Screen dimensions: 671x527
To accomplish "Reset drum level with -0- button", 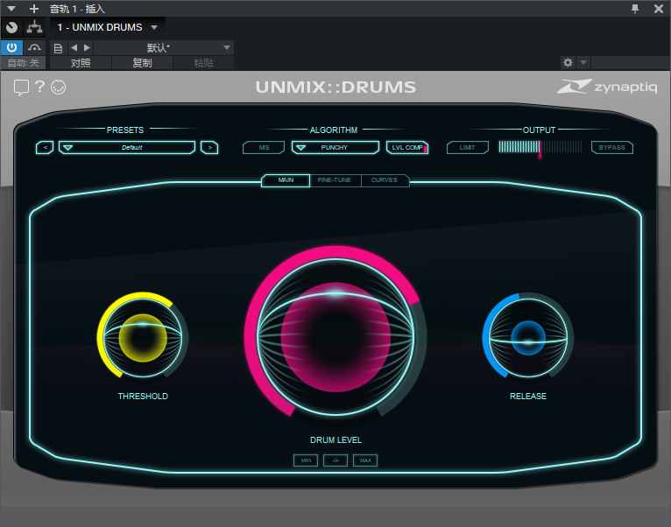I will point(335,460).
